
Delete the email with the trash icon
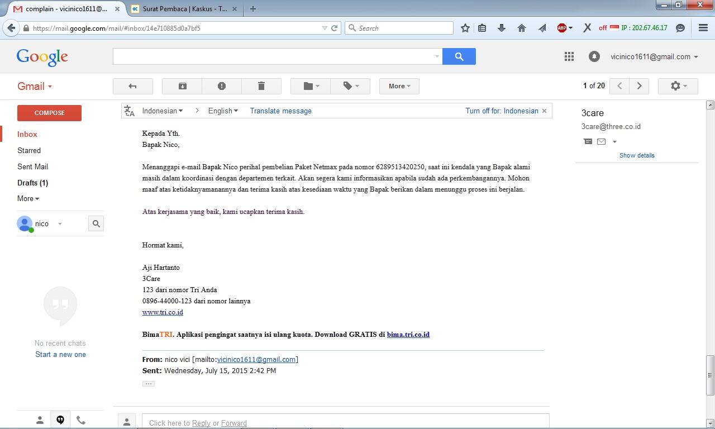click(261, 86)
